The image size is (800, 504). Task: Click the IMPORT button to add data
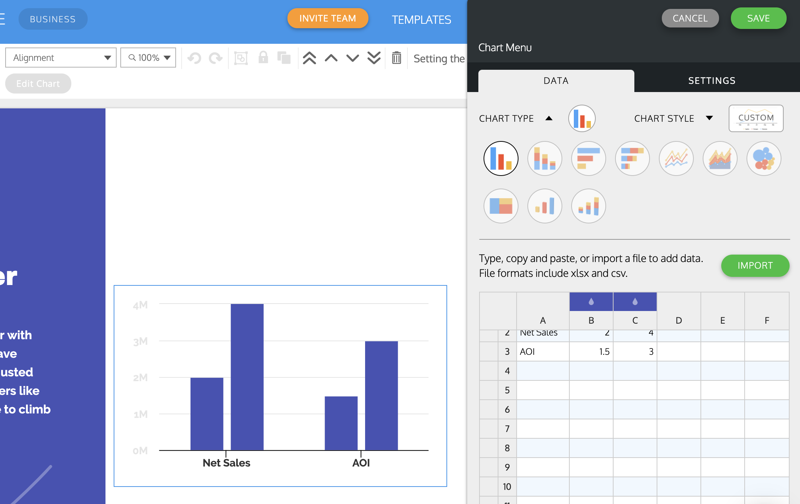coord(755,266)
